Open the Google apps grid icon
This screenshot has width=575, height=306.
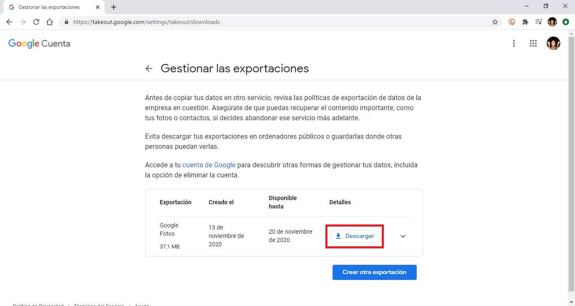coord(533,43)
